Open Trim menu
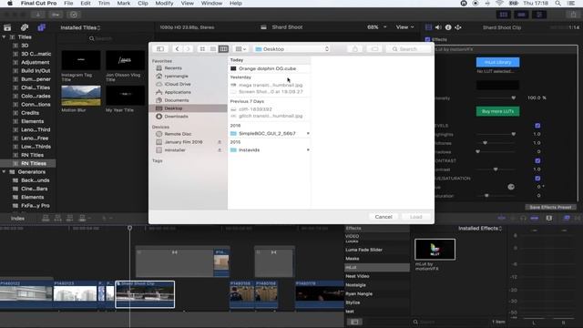This screenshot has width=583, height=328. pyautogui.click(x=104, y=4)
